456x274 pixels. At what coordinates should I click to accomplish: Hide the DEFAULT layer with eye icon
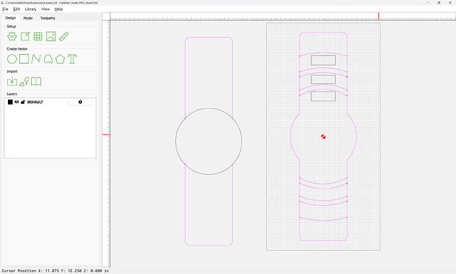17,102
